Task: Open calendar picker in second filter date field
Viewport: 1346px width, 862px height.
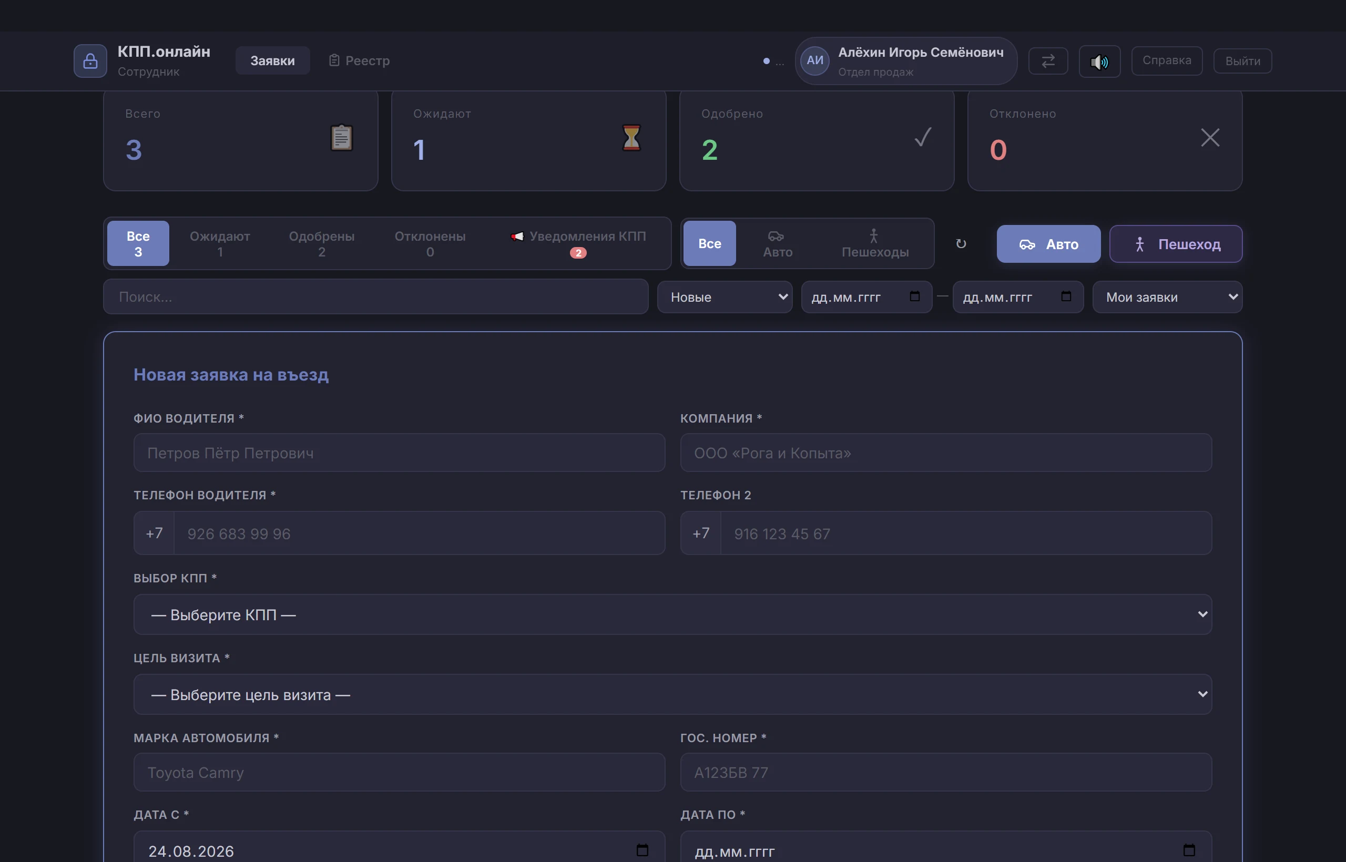Action: pos(1066,296)
